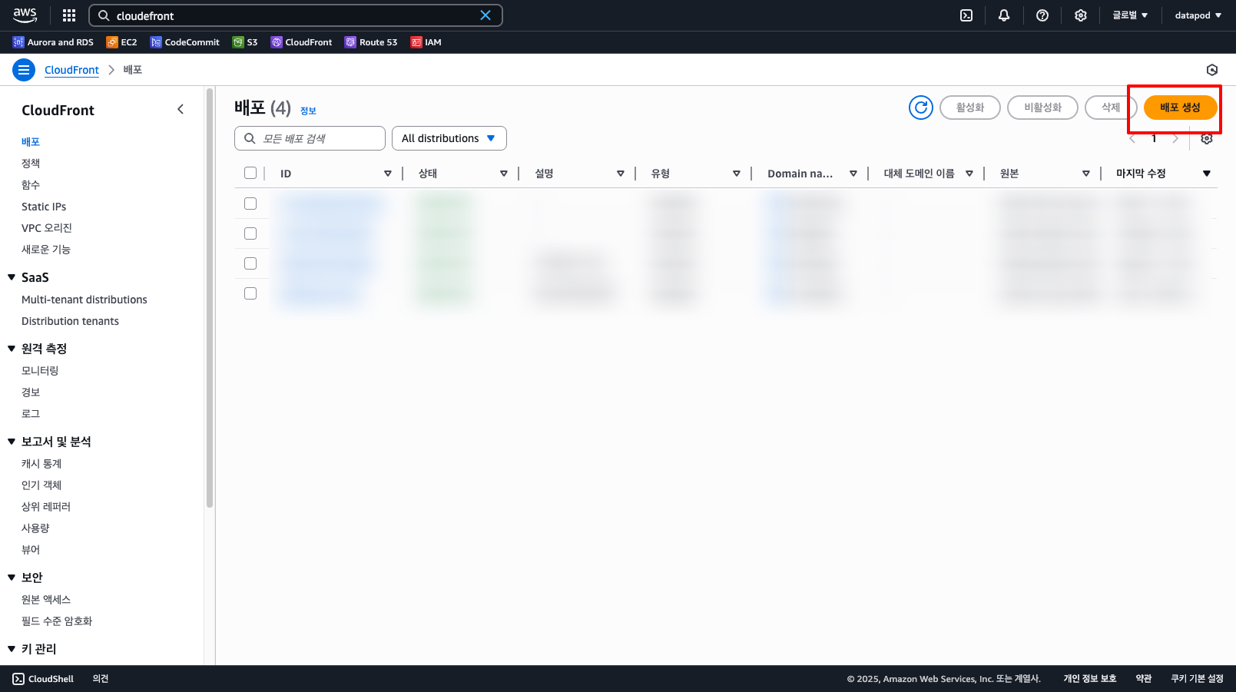Open 의견 feedback in the footer

[101, 679]
